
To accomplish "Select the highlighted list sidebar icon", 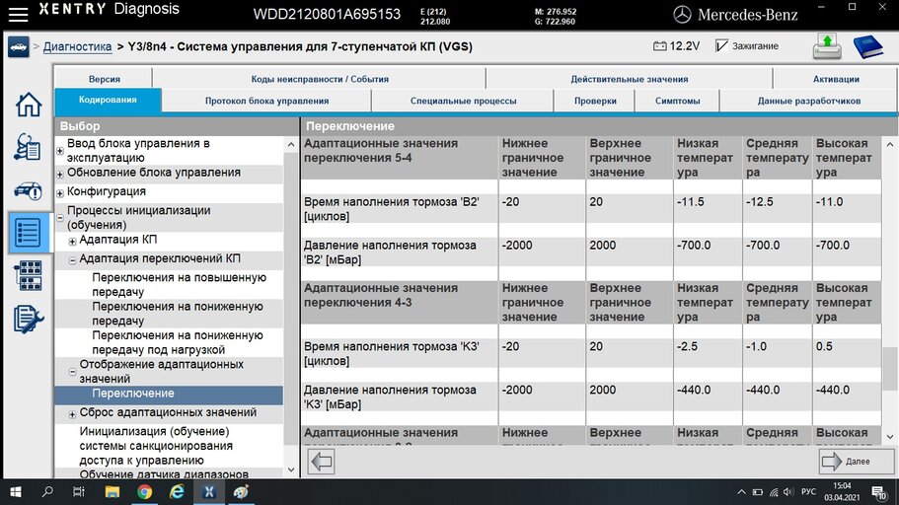I will [x=28, y=232].
